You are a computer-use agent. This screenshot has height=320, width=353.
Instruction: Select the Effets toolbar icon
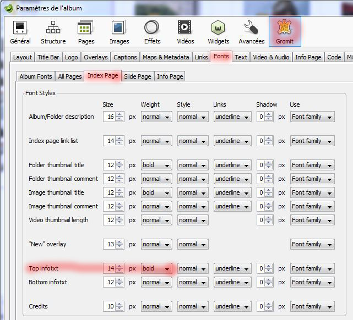tap(152, 32)
